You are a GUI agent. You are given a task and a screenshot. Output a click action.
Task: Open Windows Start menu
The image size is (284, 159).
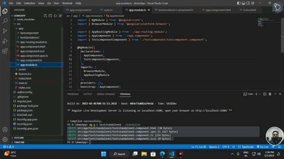click(x=103, y=154)
